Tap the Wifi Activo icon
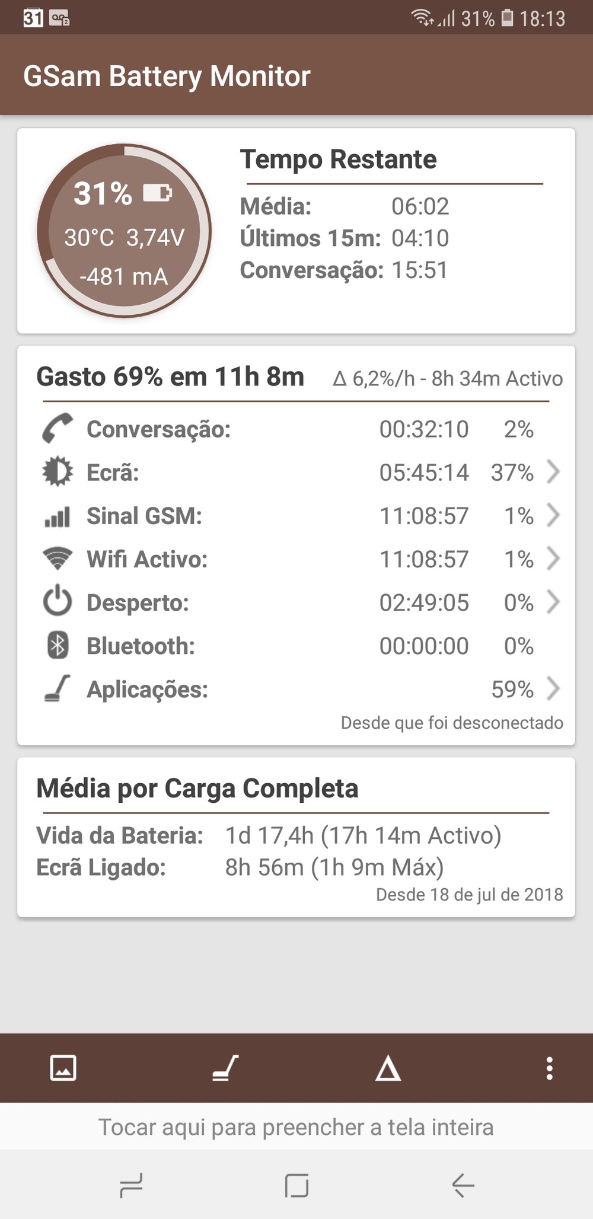593x1219 pixels. 58,559
